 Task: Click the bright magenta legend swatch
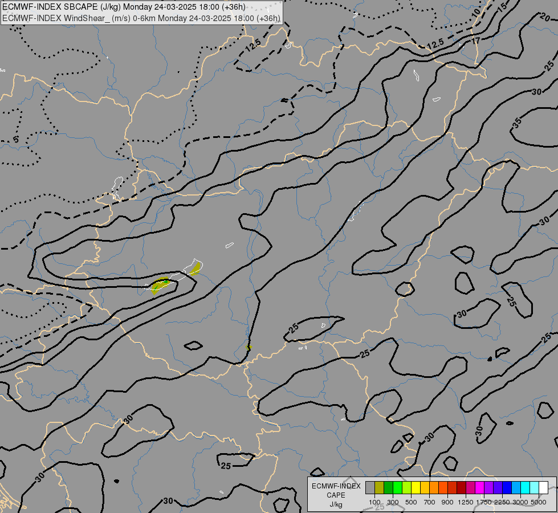479,487
